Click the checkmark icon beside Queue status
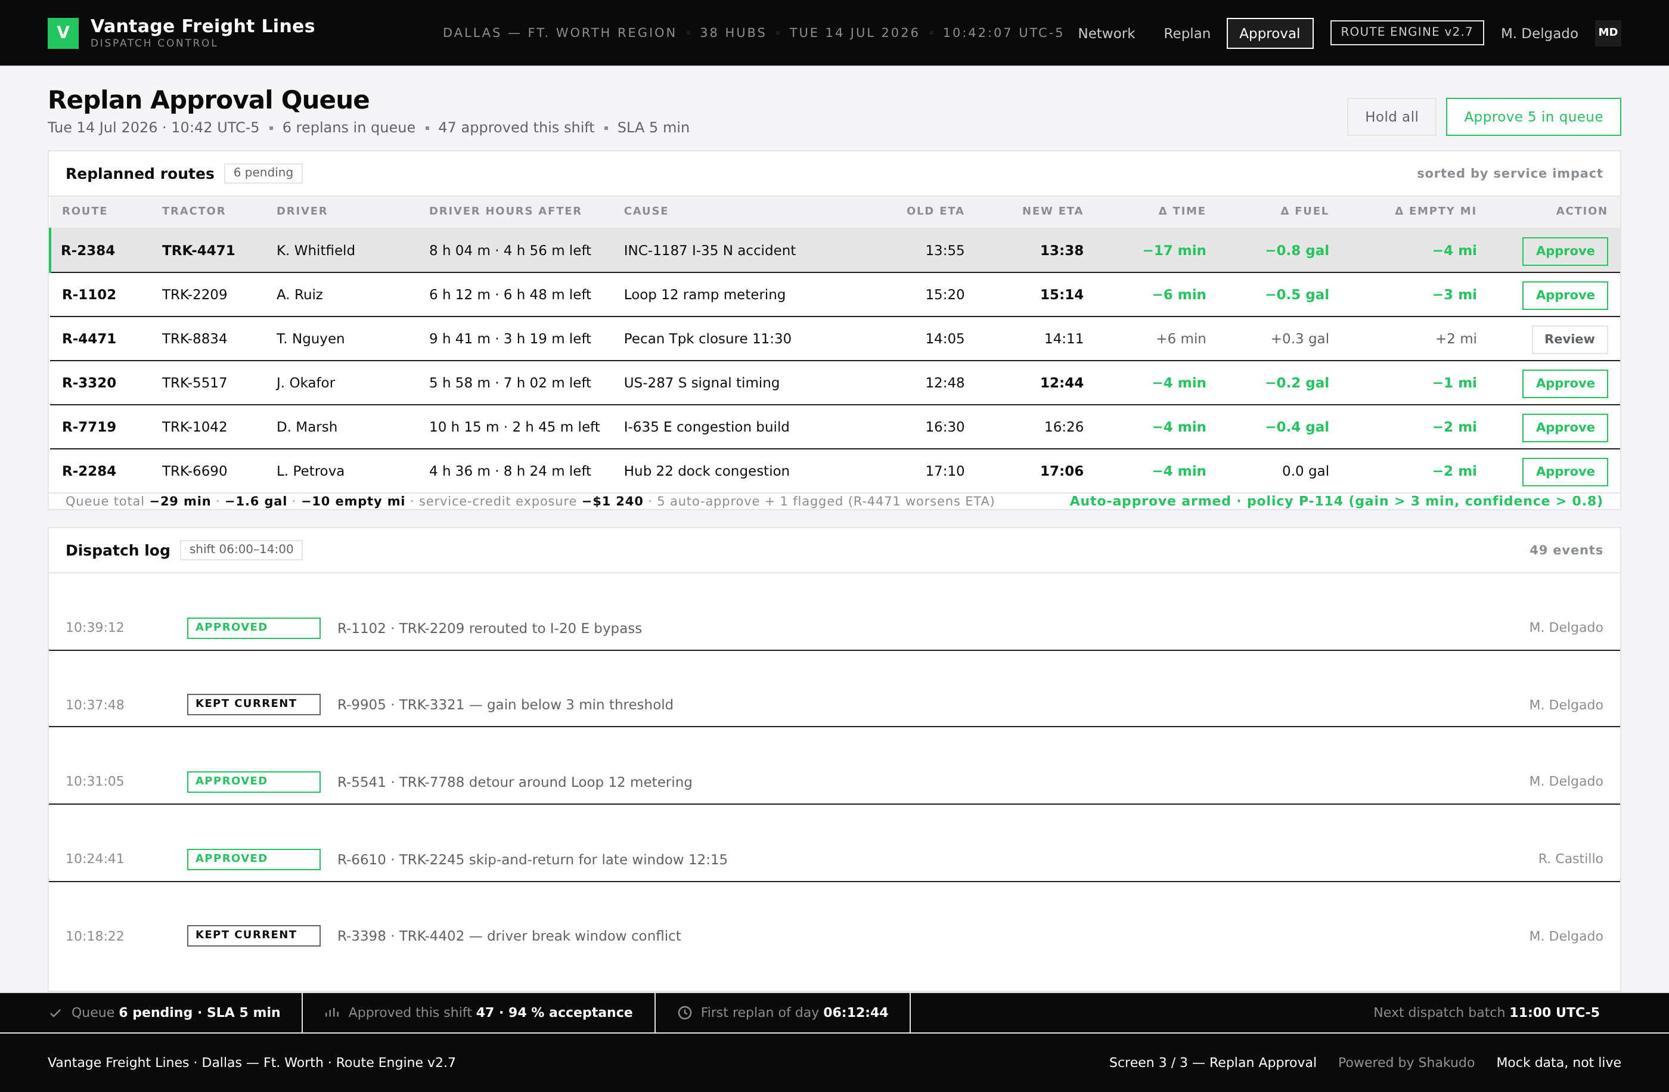This screenshot has width=1669, height=1092. (55, 1013)
